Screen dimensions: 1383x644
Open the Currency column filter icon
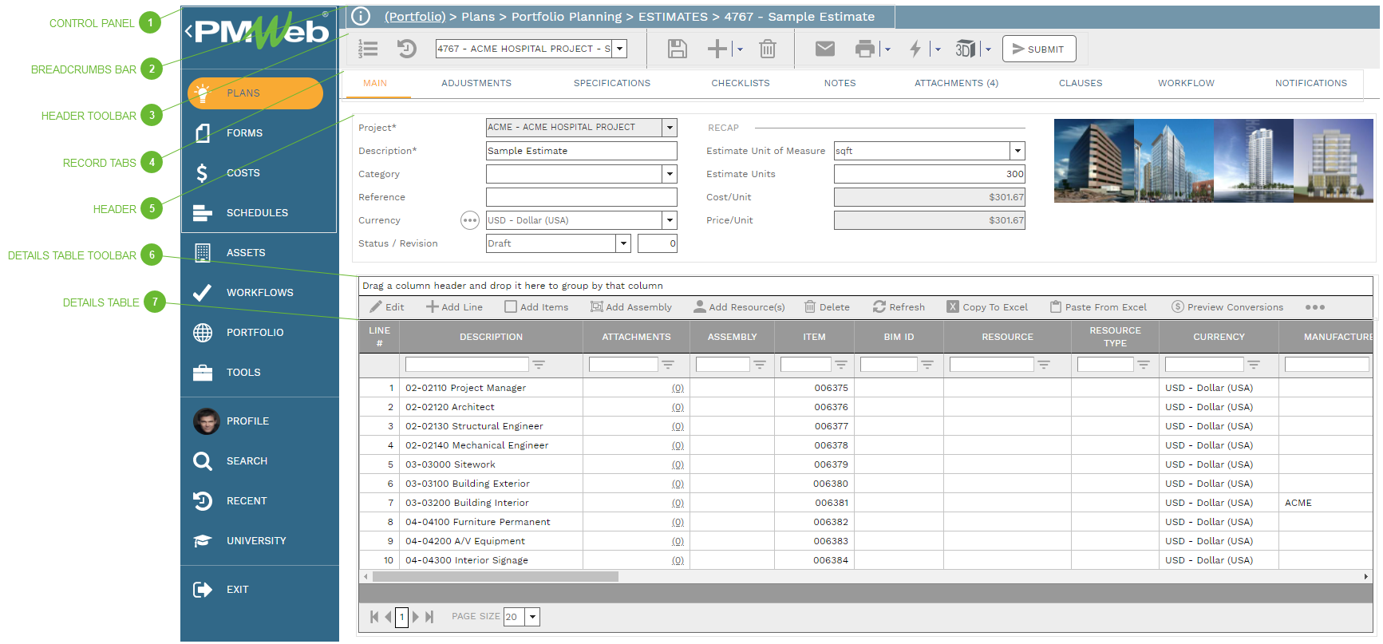tap(1254, 365)
